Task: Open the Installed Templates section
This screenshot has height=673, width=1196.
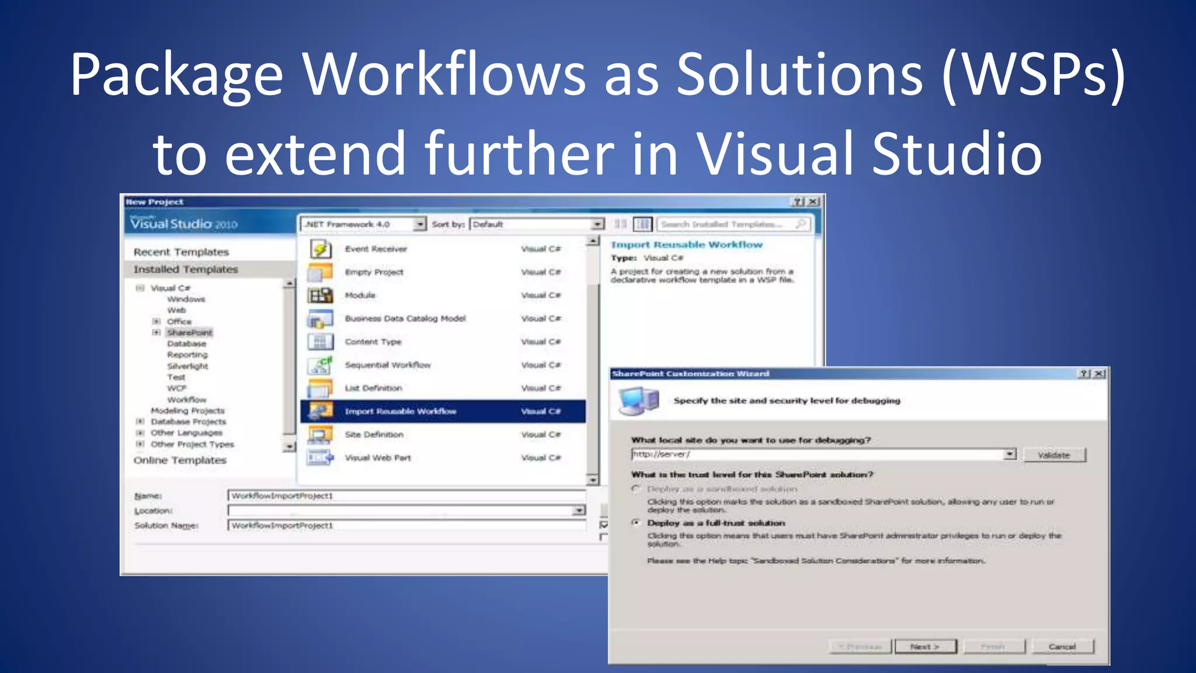Action: (x=186, y=269)
